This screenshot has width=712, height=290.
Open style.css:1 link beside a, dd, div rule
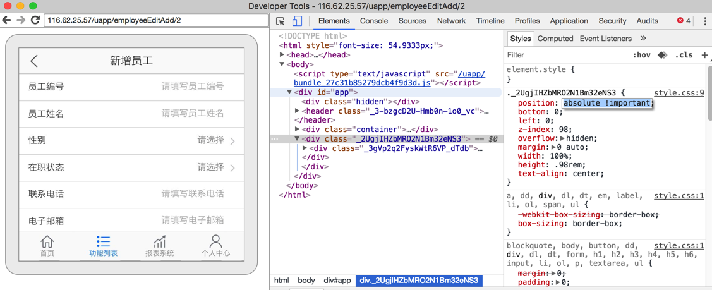(x=679, y=196)
